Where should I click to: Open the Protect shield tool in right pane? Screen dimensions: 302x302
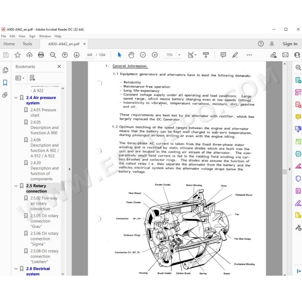[298, 178]
